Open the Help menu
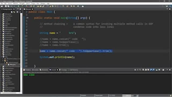The image size is (172, 97). point(48,4)
